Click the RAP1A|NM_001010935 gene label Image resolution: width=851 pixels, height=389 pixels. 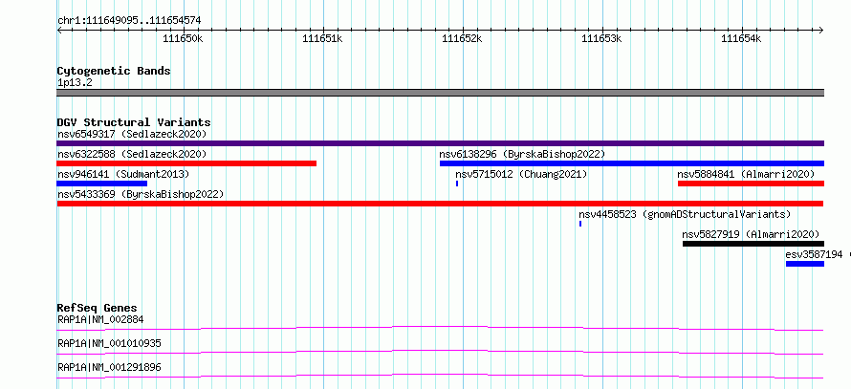point(109,343)
